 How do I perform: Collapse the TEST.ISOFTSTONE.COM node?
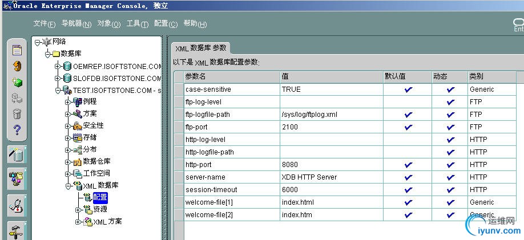(x=58, y=91)
